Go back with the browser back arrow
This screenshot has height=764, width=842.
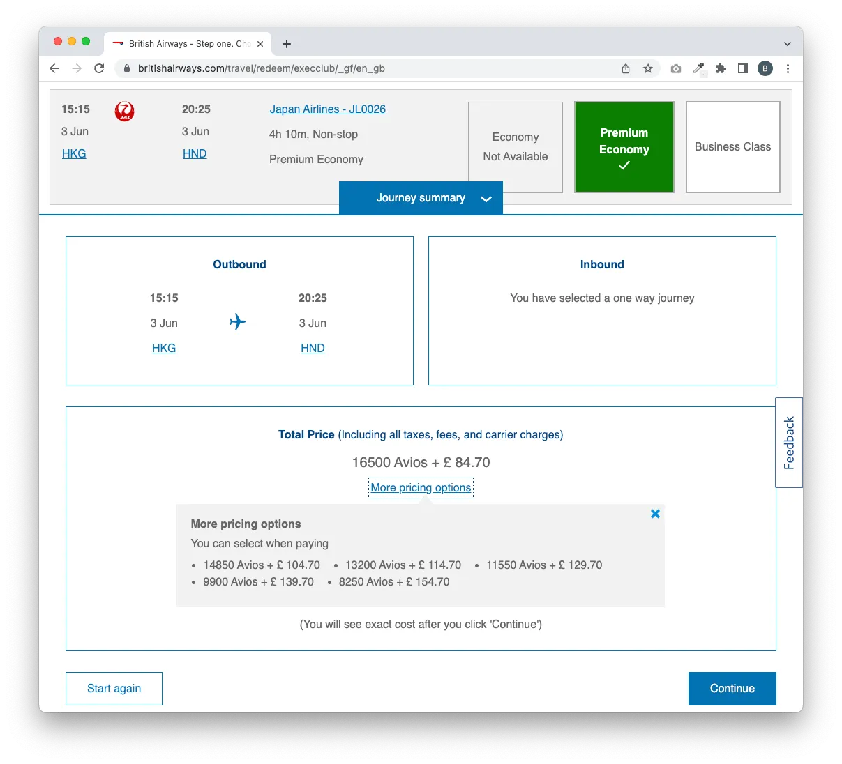click(x=54, y=68)
